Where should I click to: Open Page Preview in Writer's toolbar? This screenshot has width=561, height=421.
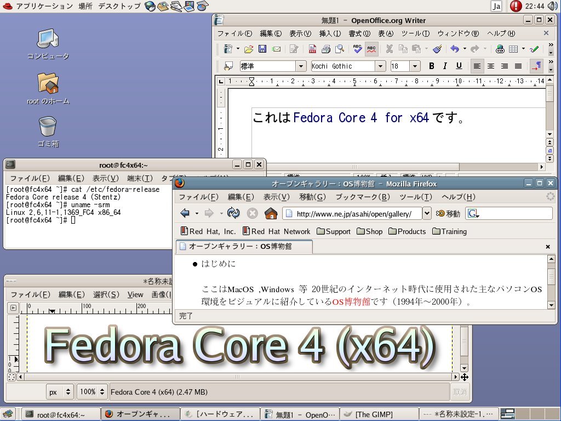tap(339, 49)
